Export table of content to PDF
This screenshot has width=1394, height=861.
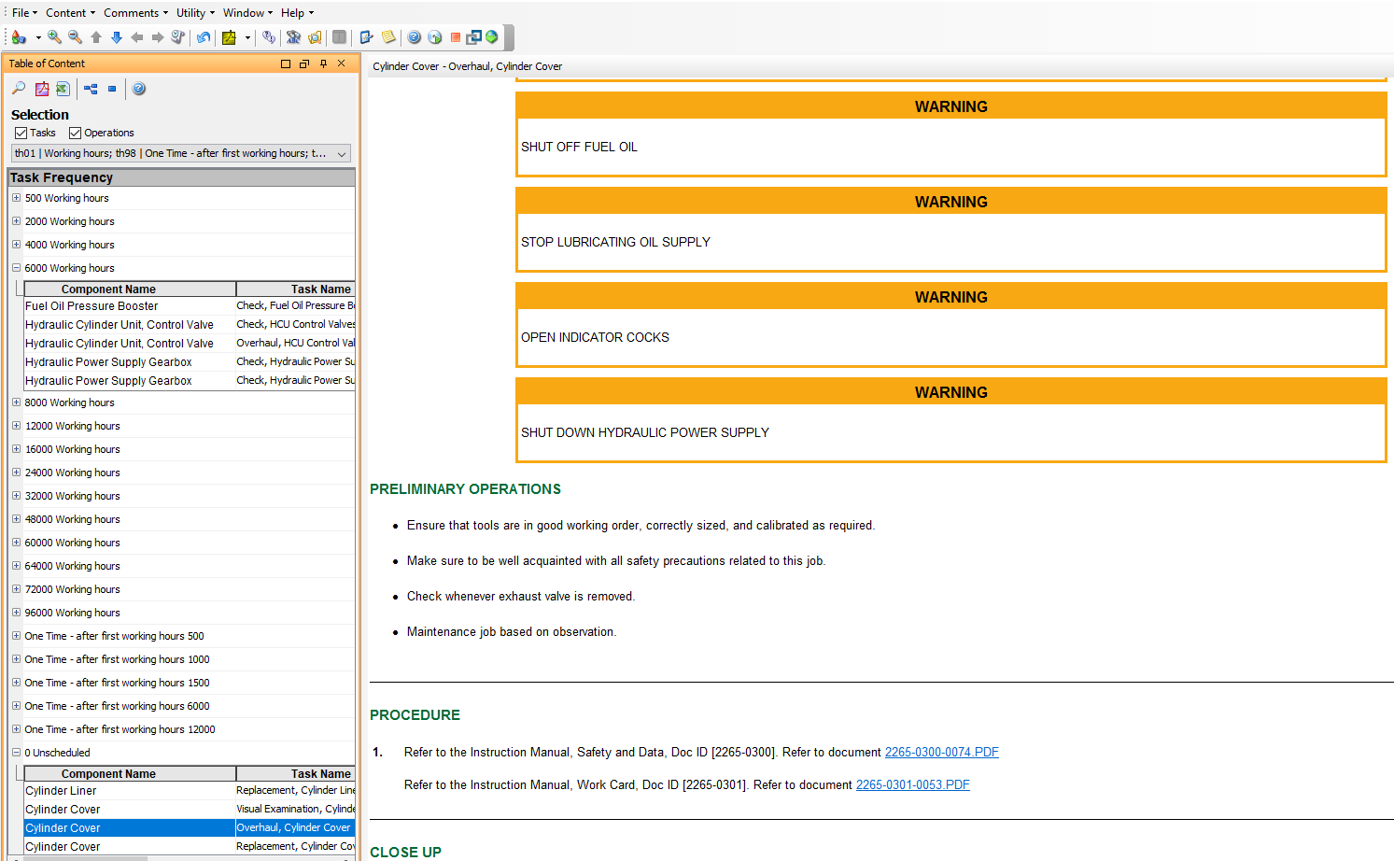click(42, 89)
